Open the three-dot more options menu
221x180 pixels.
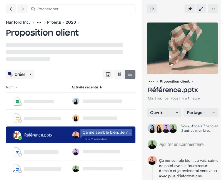[x=213, y=9]
